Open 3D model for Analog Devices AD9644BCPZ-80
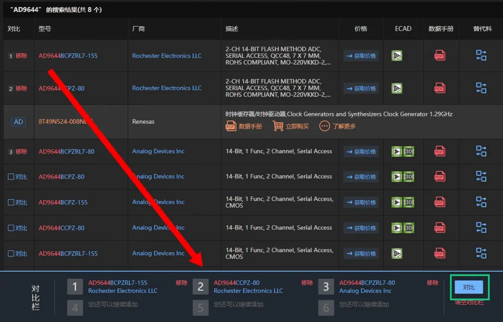 (409, 176)
